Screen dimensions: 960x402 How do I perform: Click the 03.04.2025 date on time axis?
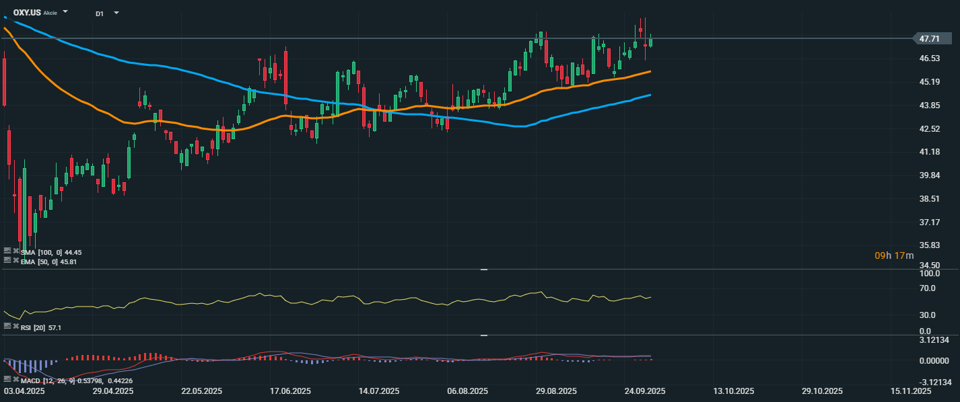pos(25,391)
